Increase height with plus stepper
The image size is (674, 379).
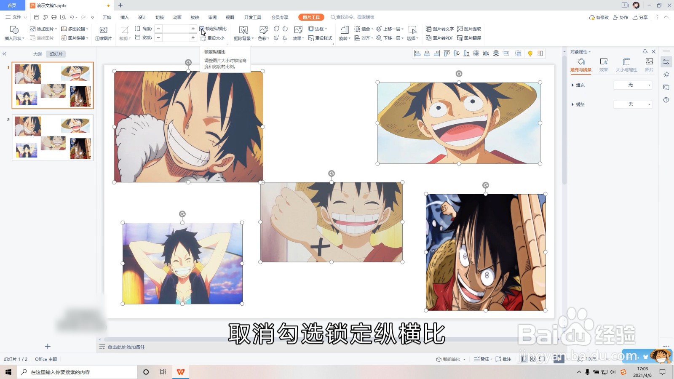pos(193,29)
